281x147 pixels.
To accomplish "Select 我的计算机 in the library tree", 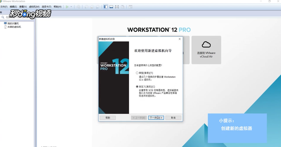I will point(13,23).
